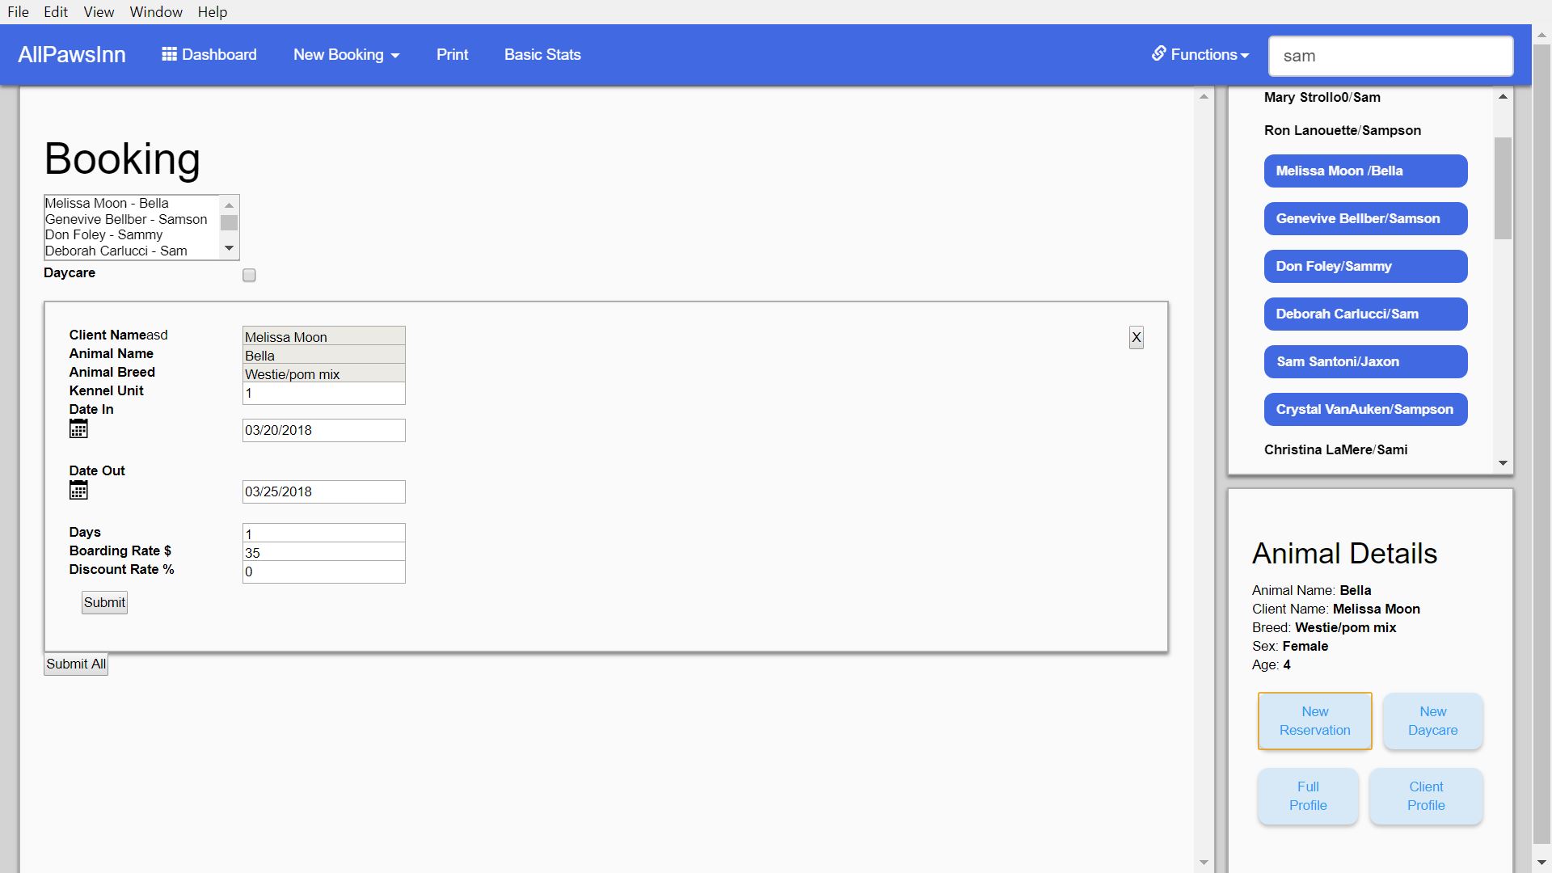Open the View menu
The width and height of the screenshot is (1552, 873).
99,12
